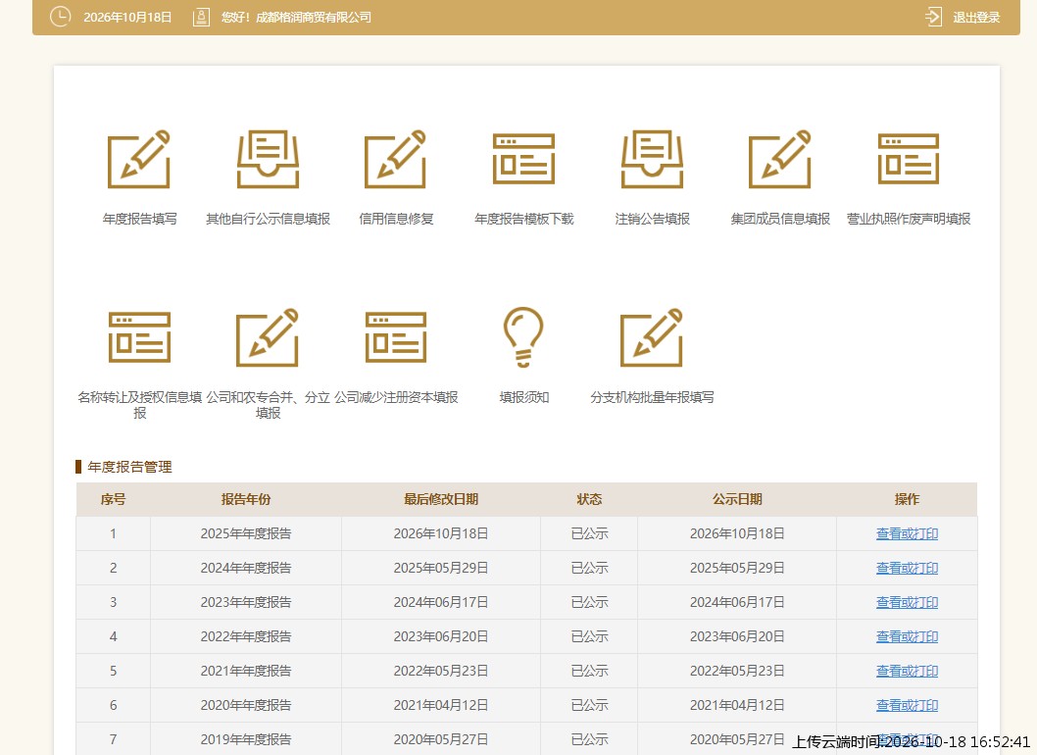Open 分支机构批量年报填写 pencil icon
The image size is (1037, 755).
652,337
